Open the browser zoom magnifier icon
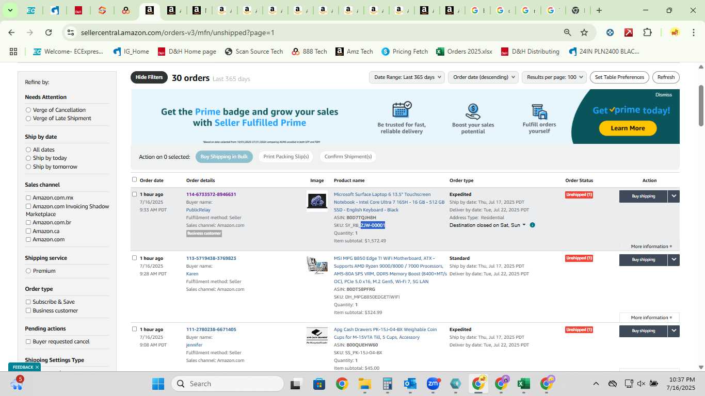The width and height of the screenshot is (705, 396). (568, 32)
